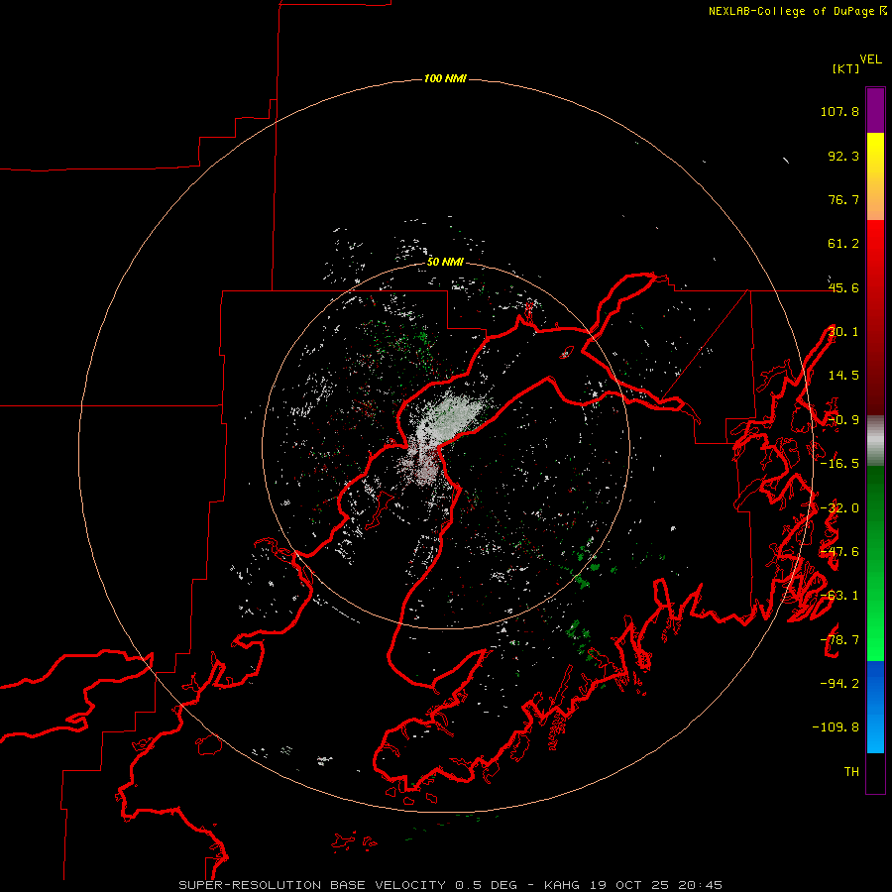Click the 61.2 velocity scale value
The width and height of the screenshot is (892, 892).
click(x=843, y=244)
